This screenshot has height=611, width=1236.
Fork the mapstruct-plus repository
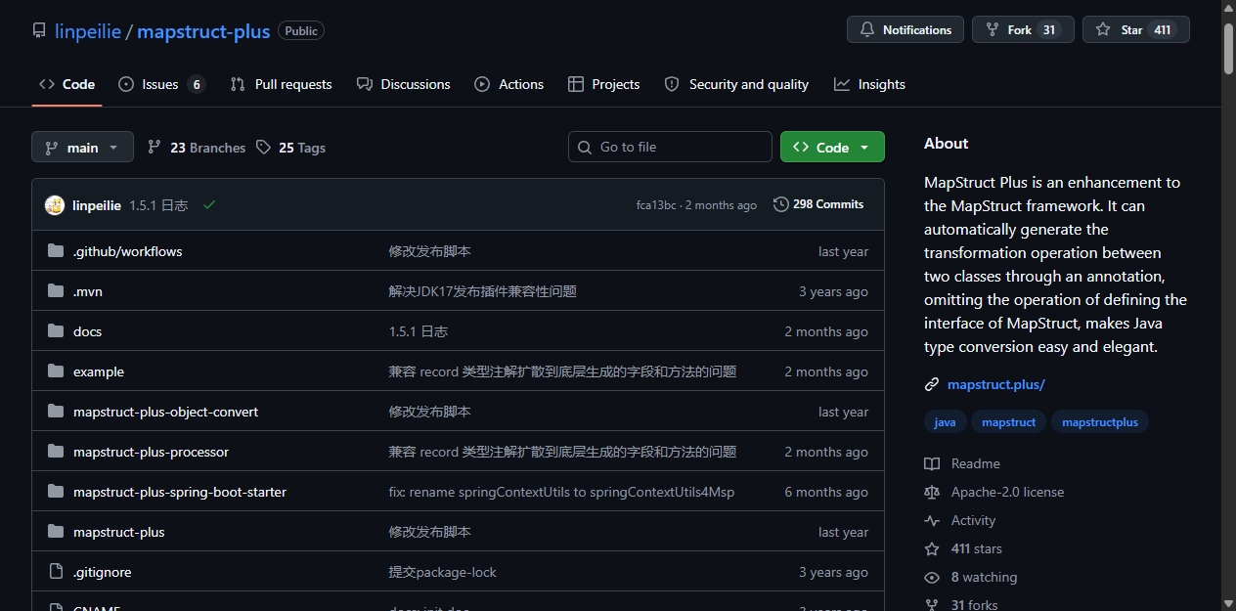(1023, 29)
